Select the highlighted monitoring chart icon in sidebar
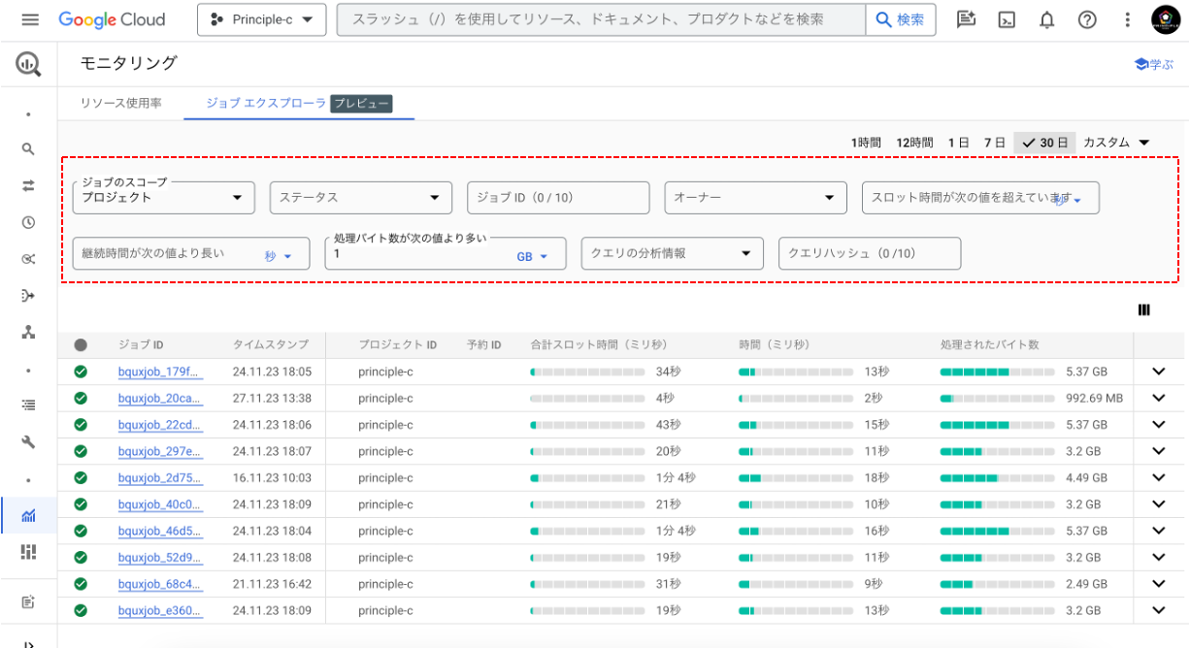The height and width of the screenshot is (648, 1190). 28,515
